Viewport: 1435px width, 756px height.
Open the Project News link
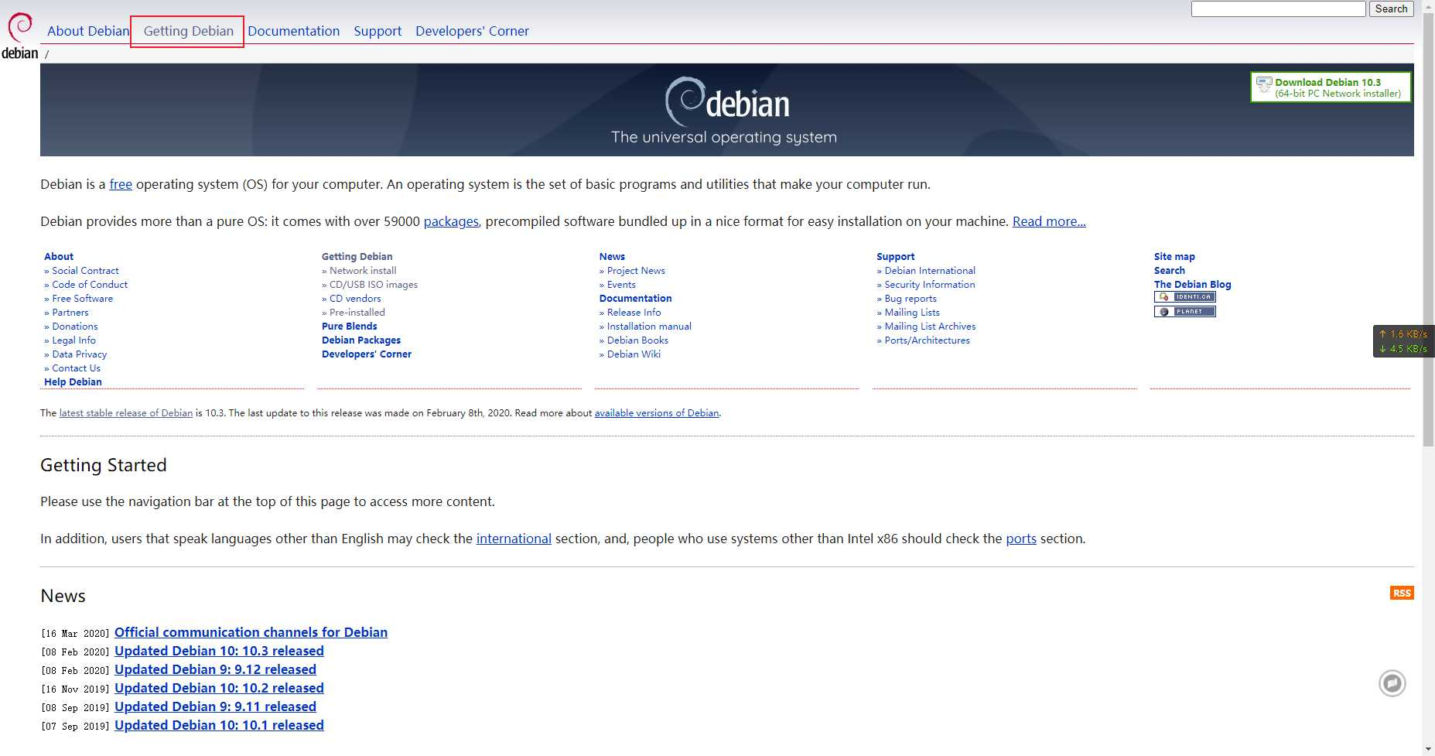636,271
